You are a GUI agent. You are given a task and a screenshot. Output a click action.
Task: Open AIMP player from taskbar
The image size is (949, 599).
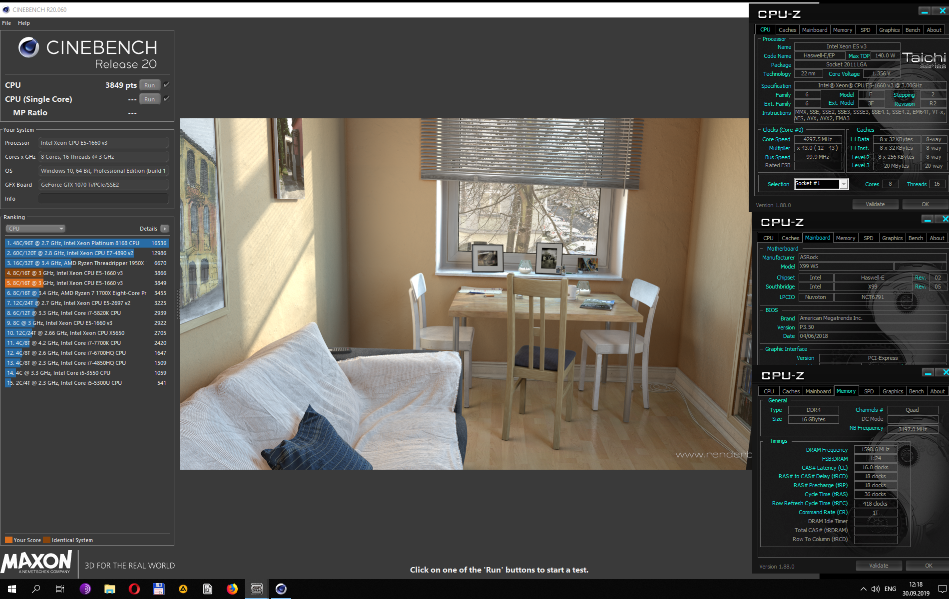[x=183, y=589]
